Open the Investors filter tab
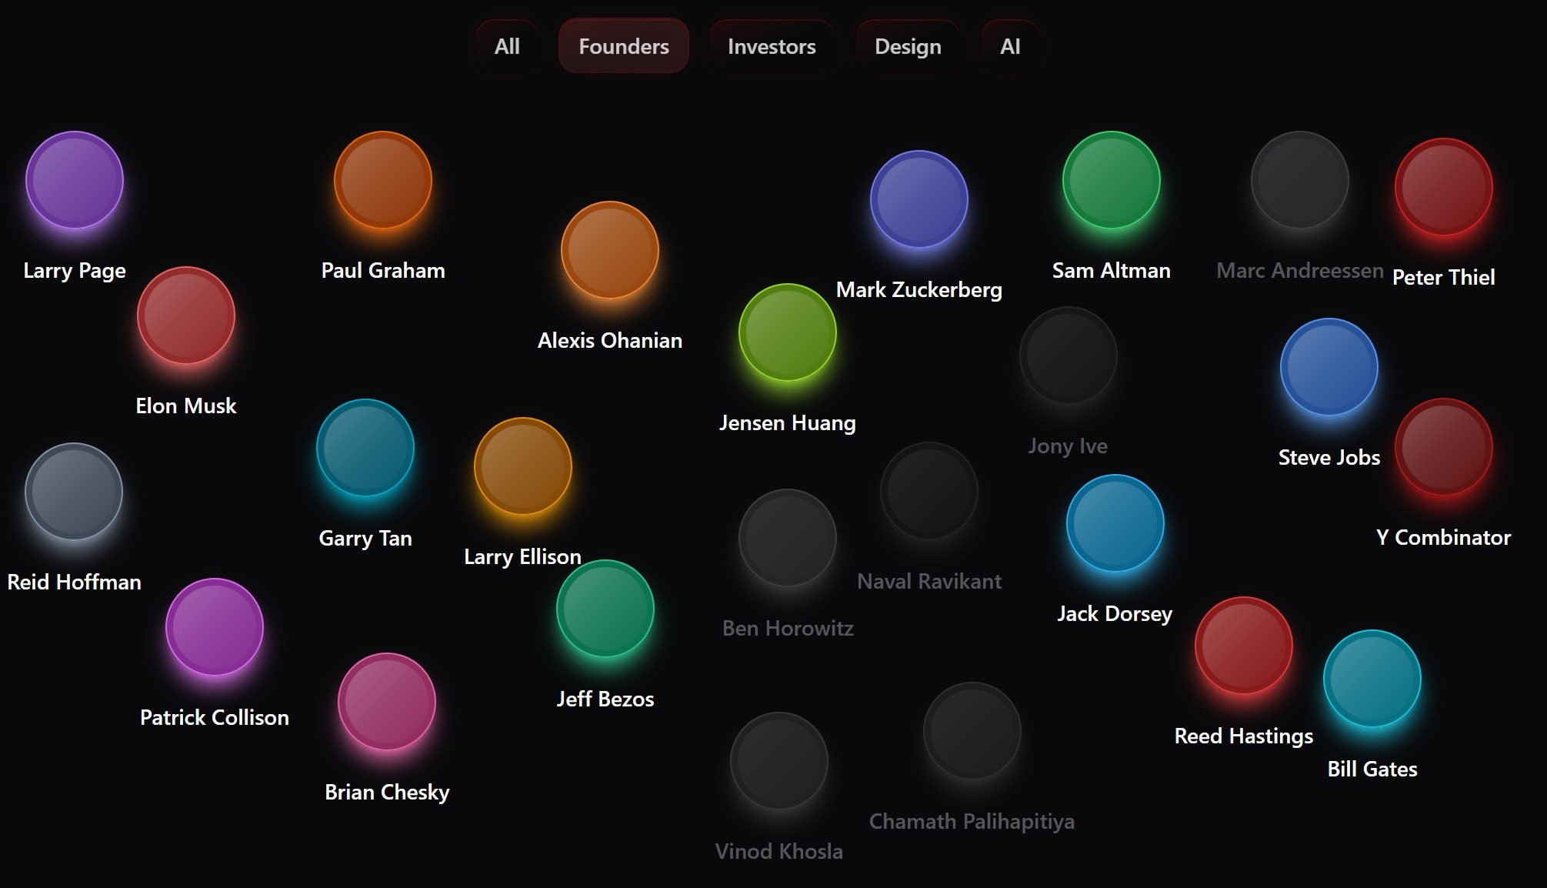 772,46
